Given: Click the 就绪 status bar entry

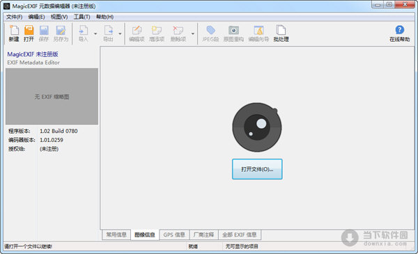Looking at the screenshot, I should [x=193, y=246].
